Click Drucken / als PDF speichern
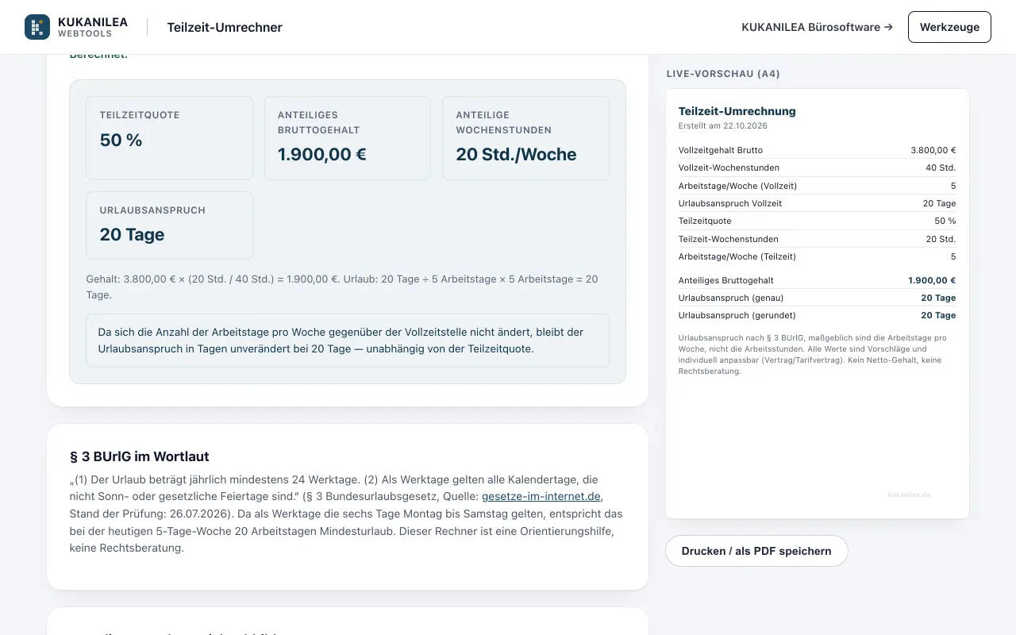Image resolution: width=1016 pixels, height=635 pixels. (x=756, y=551)
